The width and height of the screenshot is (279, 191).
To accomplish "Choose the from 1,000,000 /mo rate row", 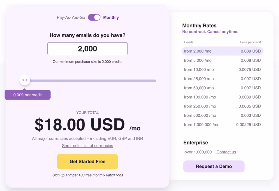I will pyautogui.click(x=222, y=125).
